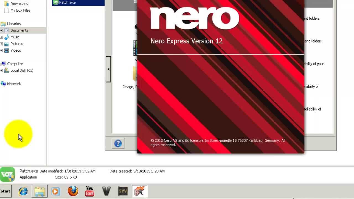Image resolution: width=354 pixels, height=199 pixels.
Task: Click large Patch.exe icon in details pane
Action: coord(7,174)
